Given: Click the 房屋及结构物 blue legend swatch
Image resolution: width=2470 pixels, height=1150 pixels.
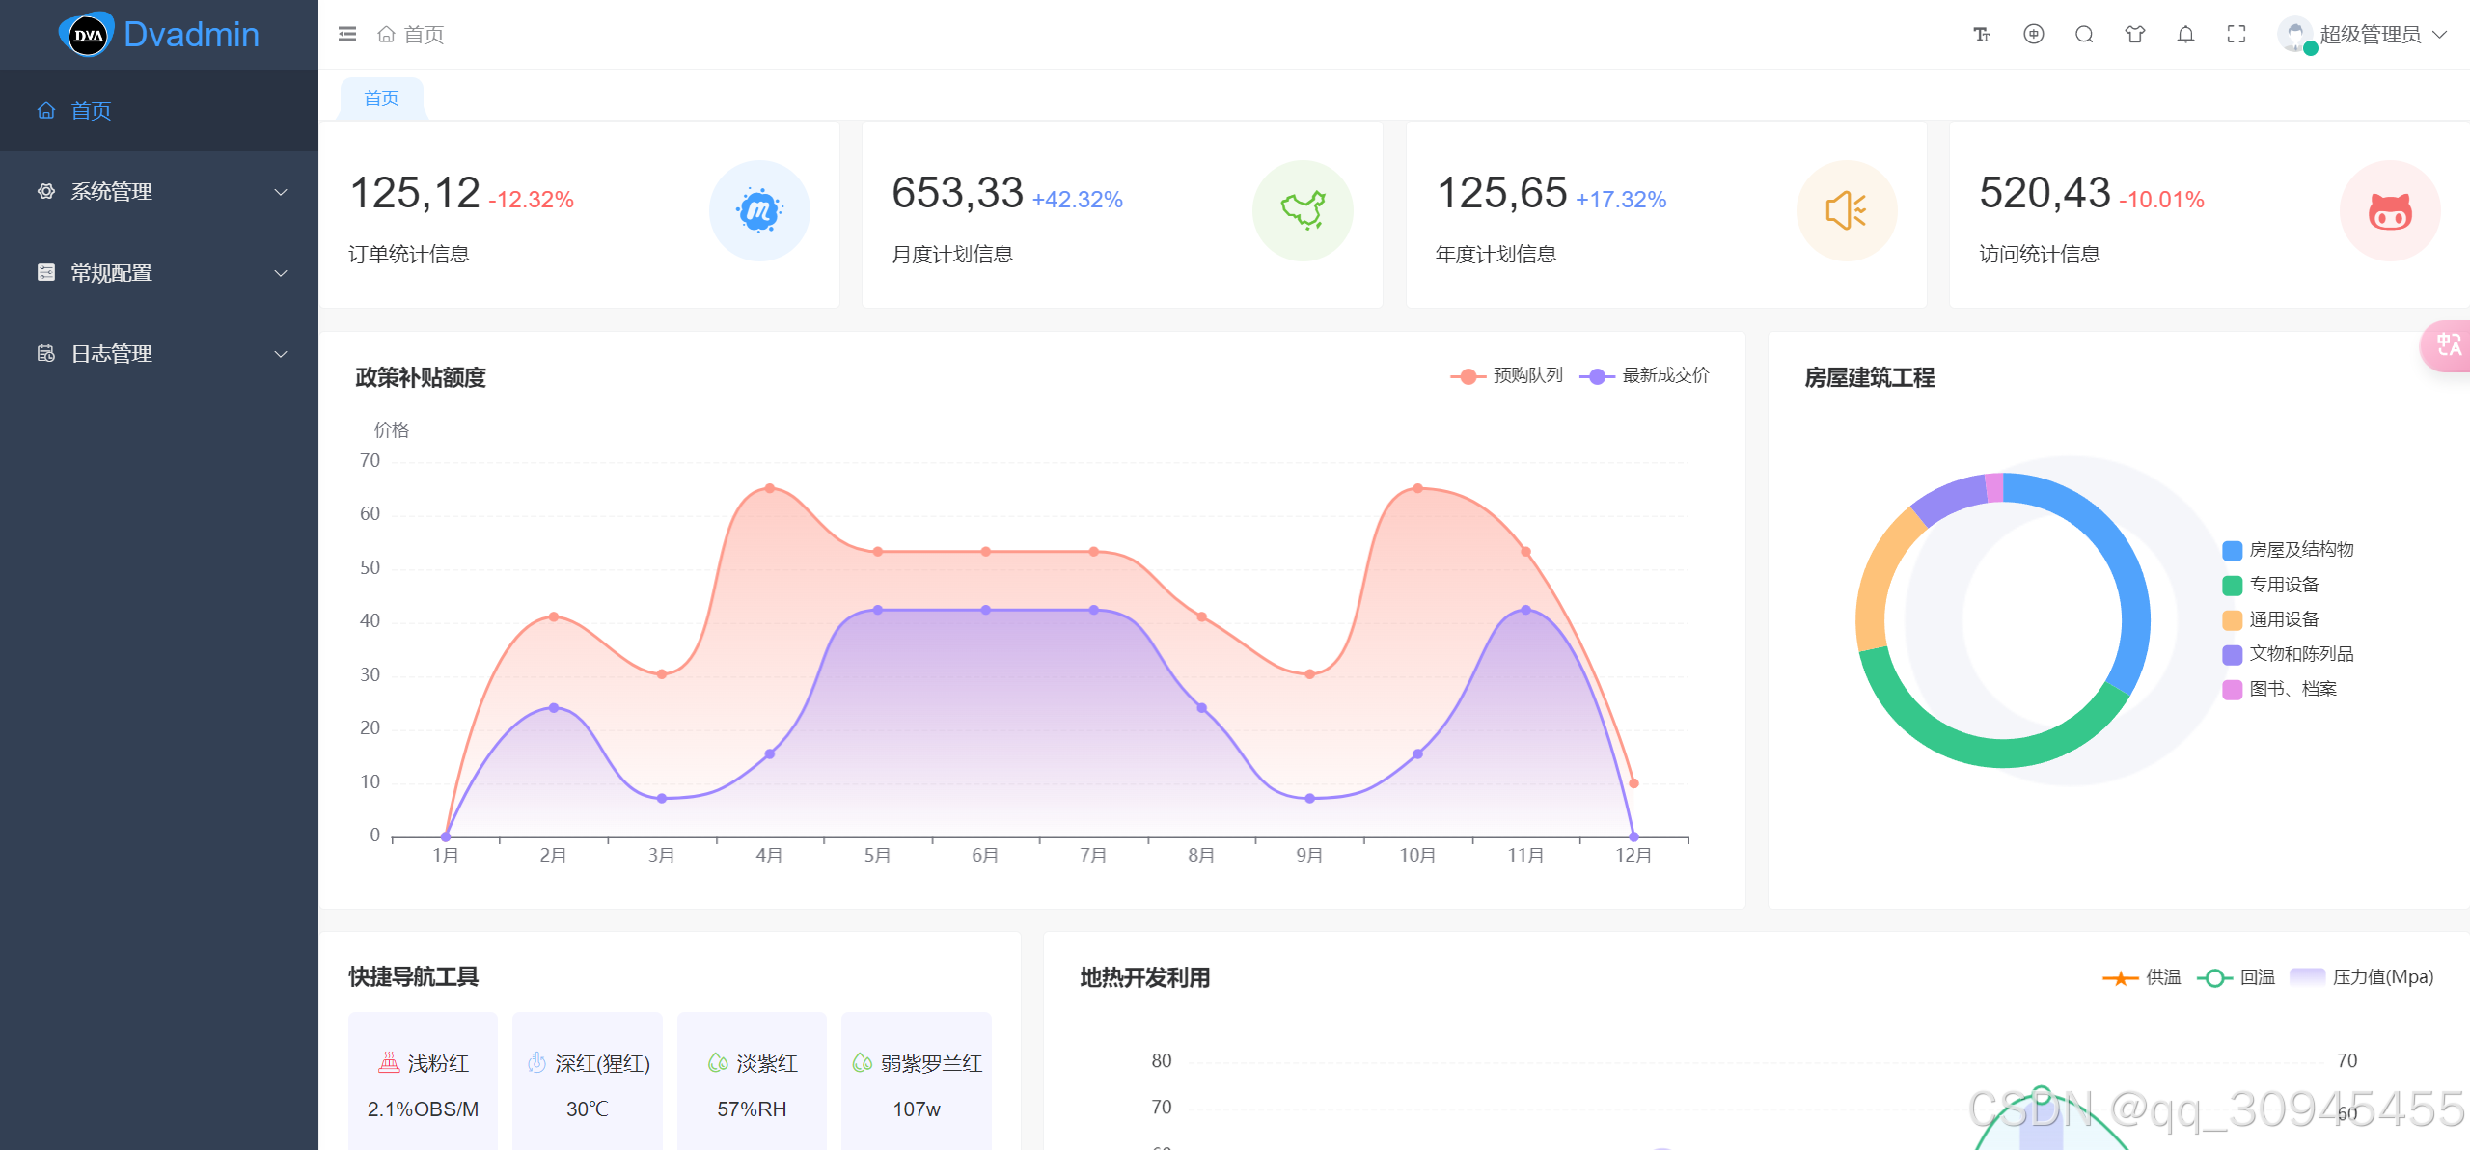Looking at the screenshot, I should [x=2232, y=550].
